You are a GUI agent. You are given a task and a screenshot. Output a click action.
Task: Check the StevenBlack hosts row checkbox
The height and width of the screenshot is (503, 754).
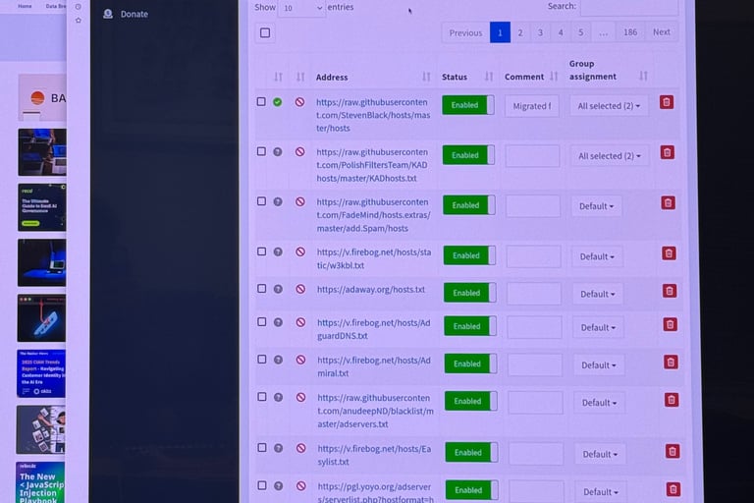point(261,101)
